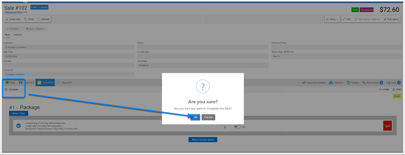Toggle the No switch on the package item
405x155 pixels.
pos(238,127)
